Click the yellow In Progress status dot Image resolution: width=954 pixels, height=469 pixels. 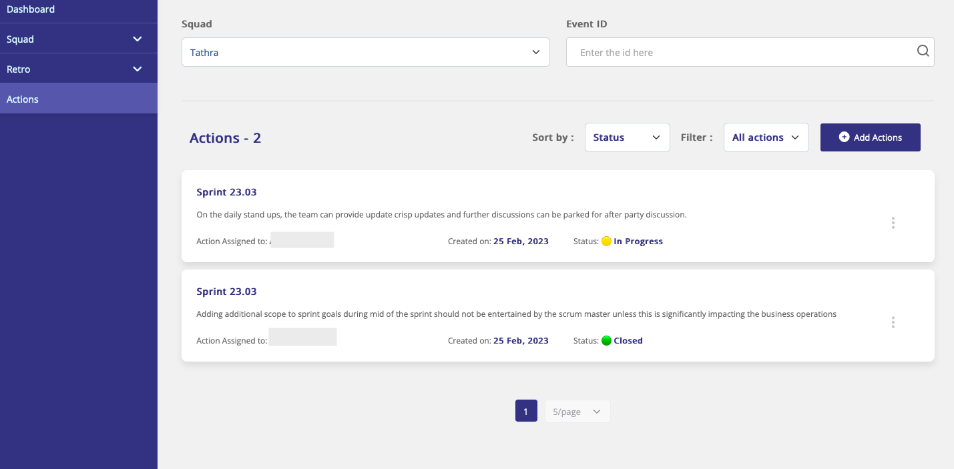[x=606, y=242]
